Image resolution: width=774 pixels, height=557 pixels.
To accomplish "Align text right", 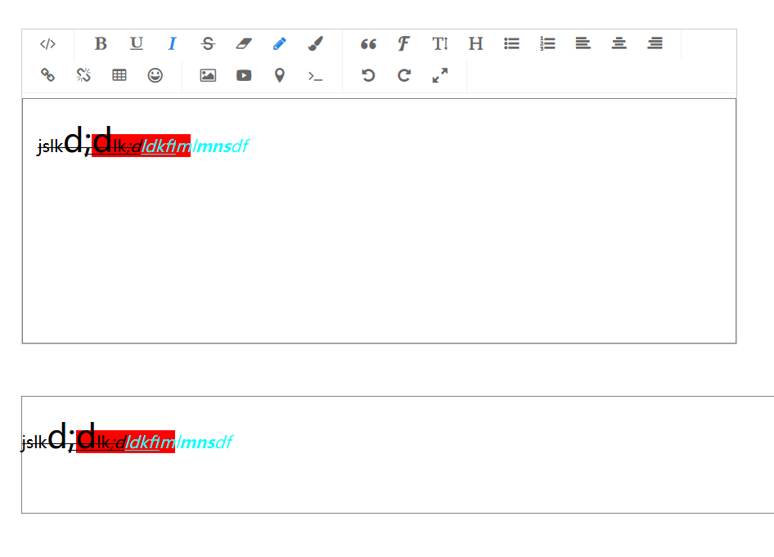I will [655, 43].
